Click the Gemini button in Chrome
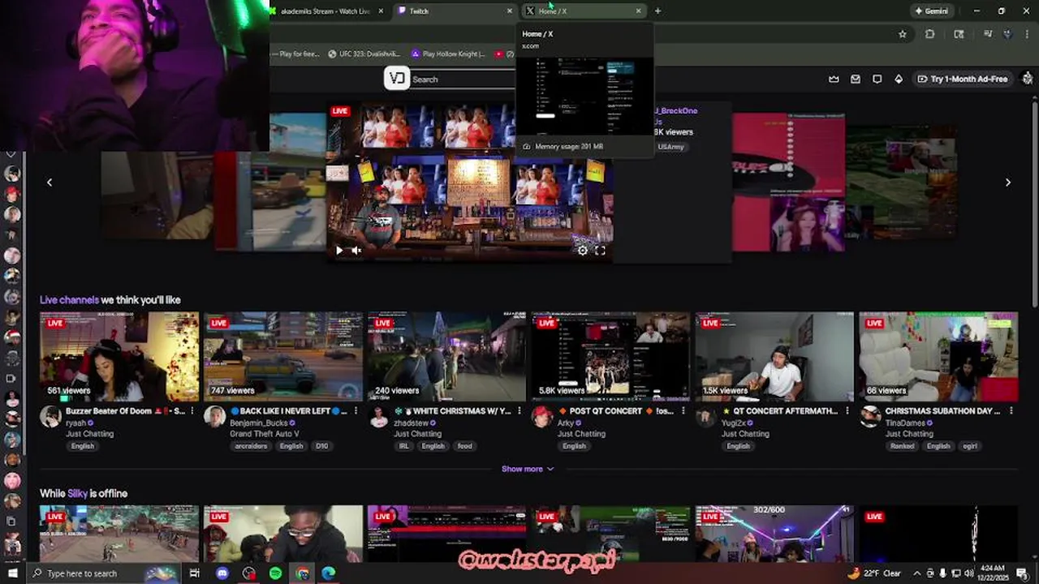 [x=931, y=11]
